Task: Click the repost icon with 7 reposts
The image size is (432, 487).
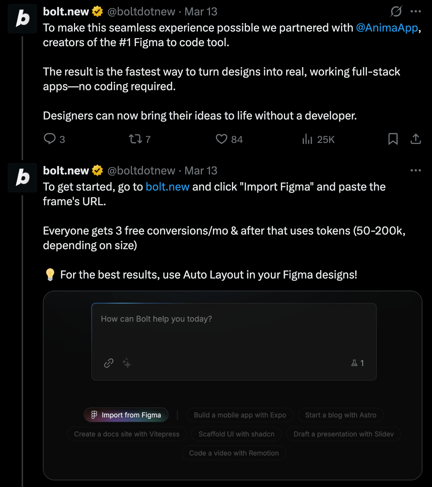Action: [135, 139]
